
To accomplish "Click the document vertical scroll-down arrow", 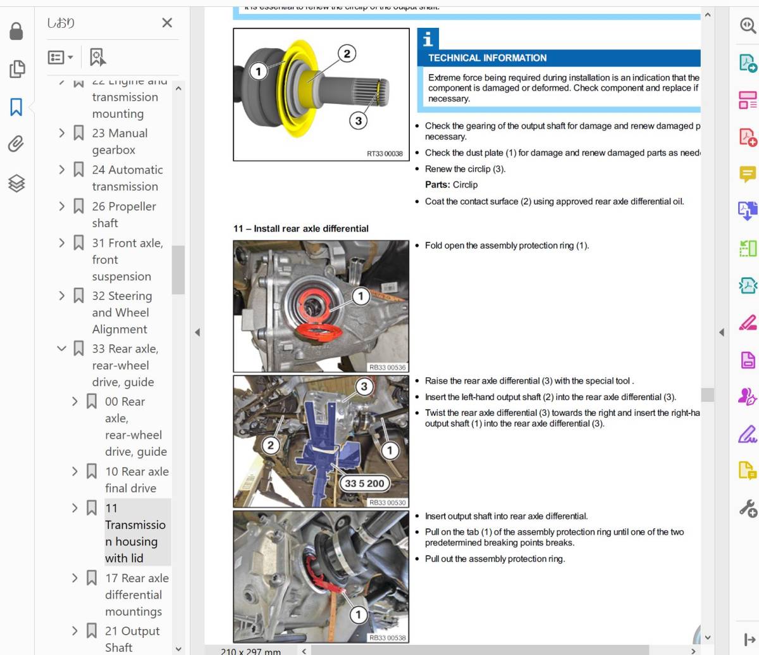I will [708, 637].
